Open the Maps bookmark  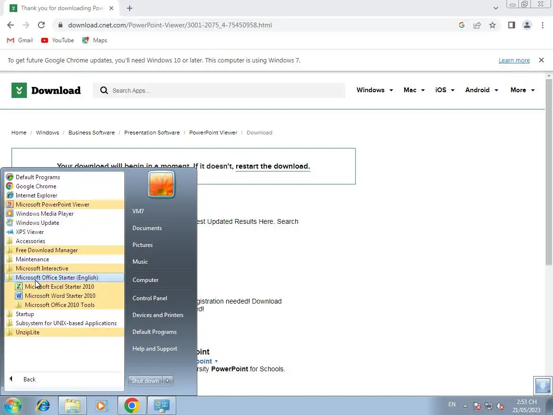95,40
